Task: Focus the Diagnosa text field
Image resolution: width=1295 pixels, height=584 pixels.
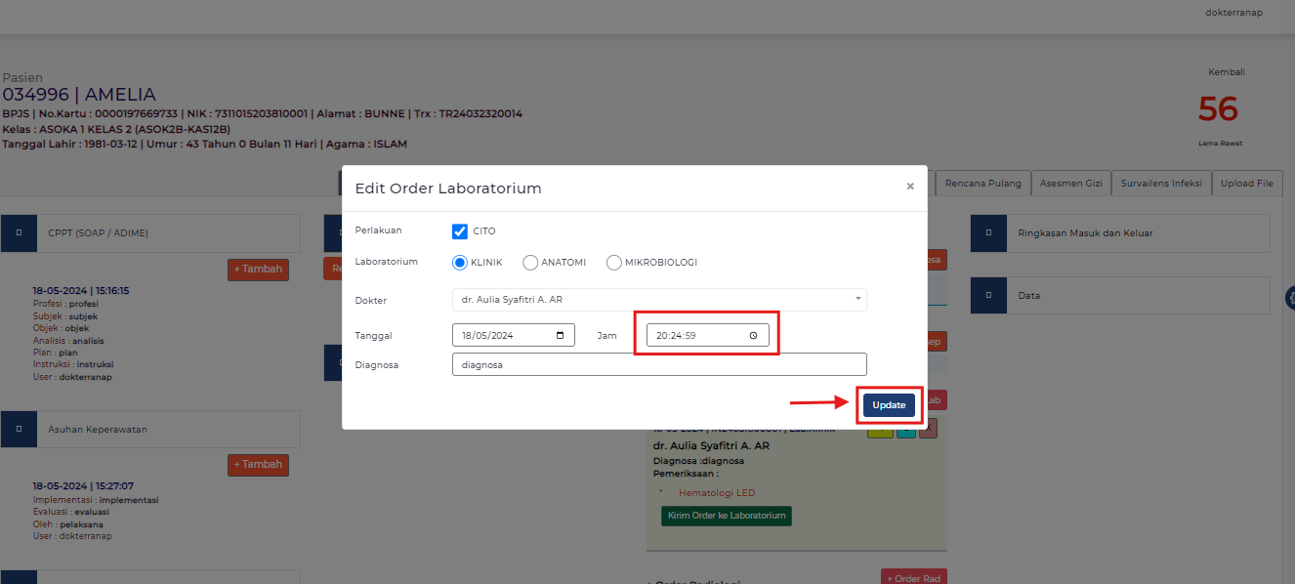Action: (x=659, y=364)
